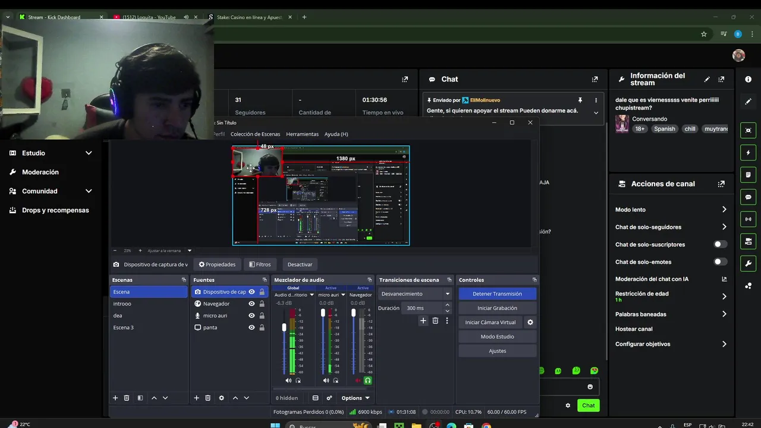
Task: Unlock the micro auri source
Action: [262, 316]
